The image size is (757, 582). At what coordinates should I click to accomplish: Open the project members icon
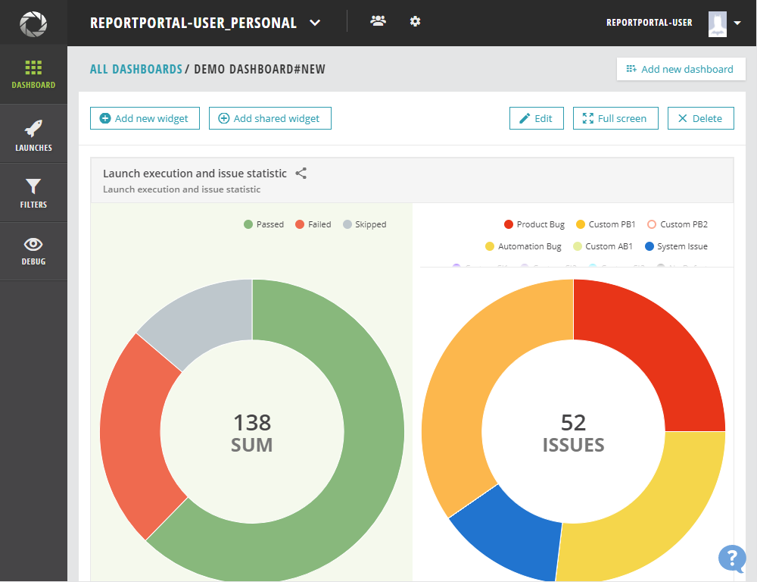378,21
